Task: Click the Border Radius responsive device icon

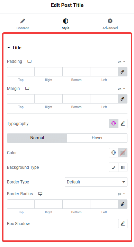Action: (x=41, y=194)
